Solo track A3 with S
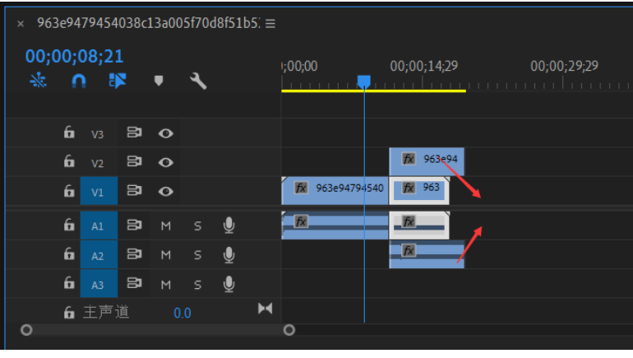633x358 pixels. (197, 285)
